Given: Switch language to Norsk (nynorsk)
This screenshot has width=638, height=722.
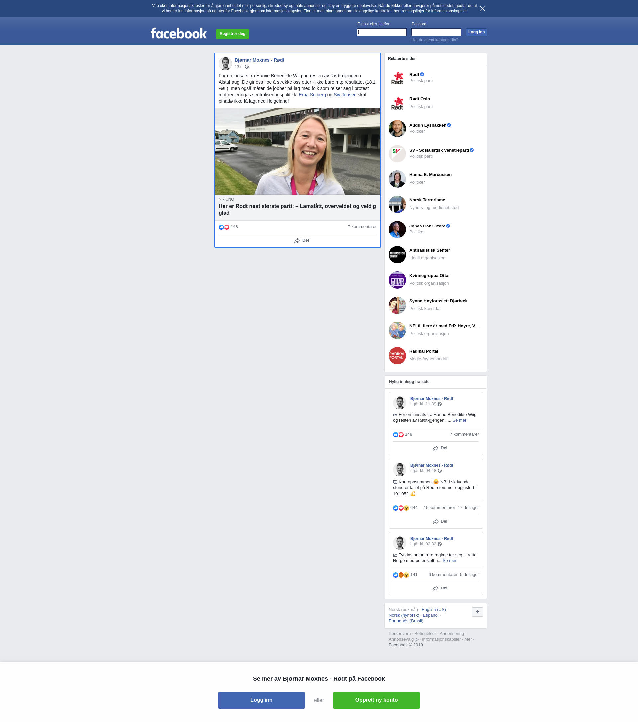Looking at the screenshot, I should coord(404,615).
